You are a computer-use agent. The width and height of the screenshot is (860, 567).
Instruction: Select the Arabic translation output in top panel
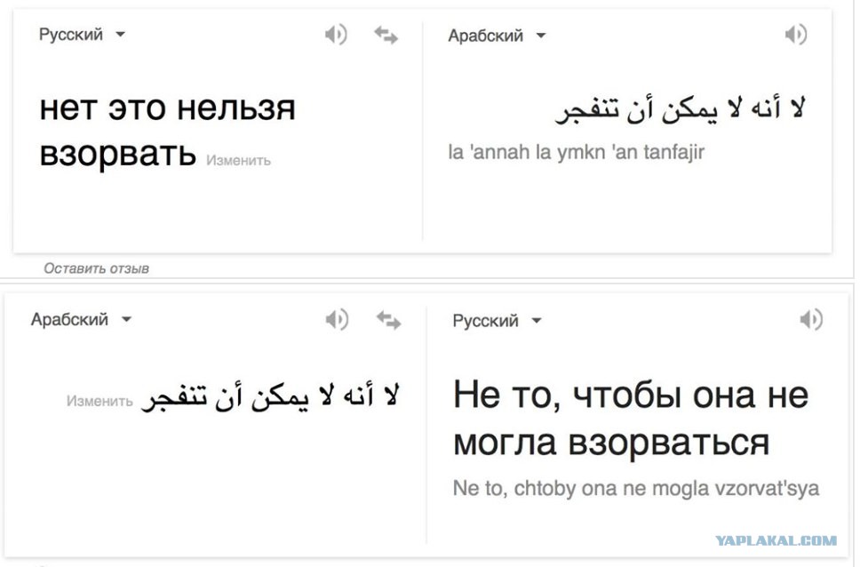(x=681, y=108)
